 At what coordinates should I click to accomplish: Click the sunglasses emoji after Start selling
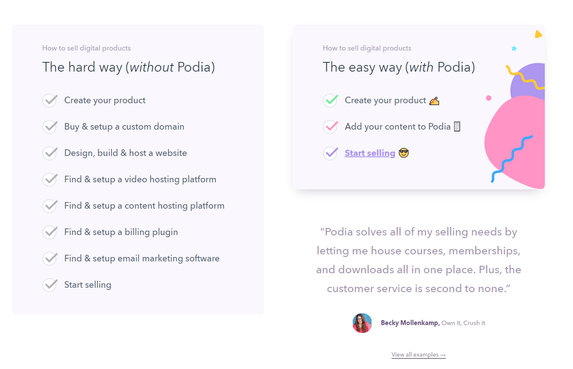tap(403, 153)
